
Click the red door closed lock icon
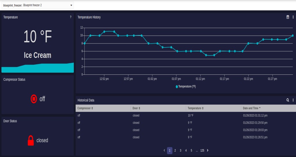click(x=31, y=140)
